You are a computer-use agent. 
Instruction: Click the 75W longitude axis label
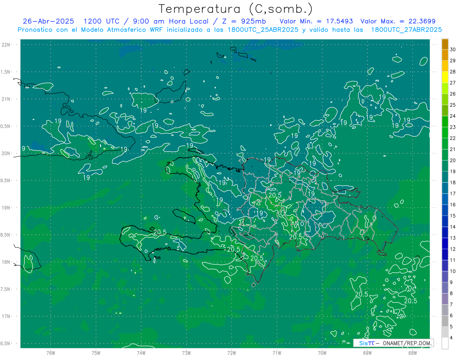96,353
